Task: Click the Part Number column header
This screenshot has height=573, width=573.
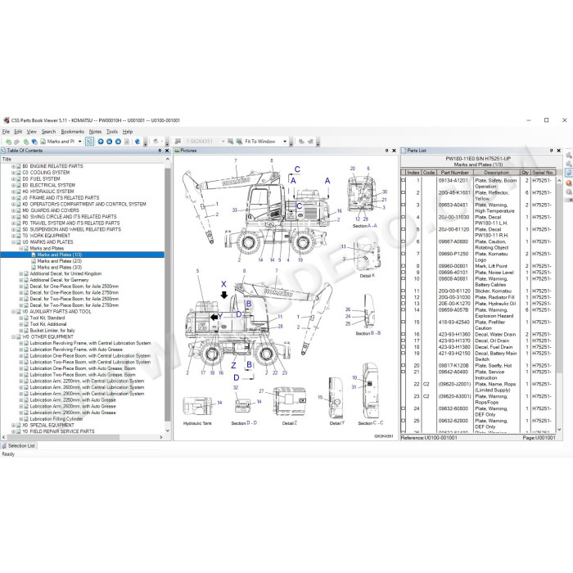Action: point(454,173)
